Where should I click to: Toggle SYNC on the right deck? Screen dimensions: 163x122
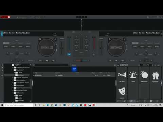[x=123, y=60]
